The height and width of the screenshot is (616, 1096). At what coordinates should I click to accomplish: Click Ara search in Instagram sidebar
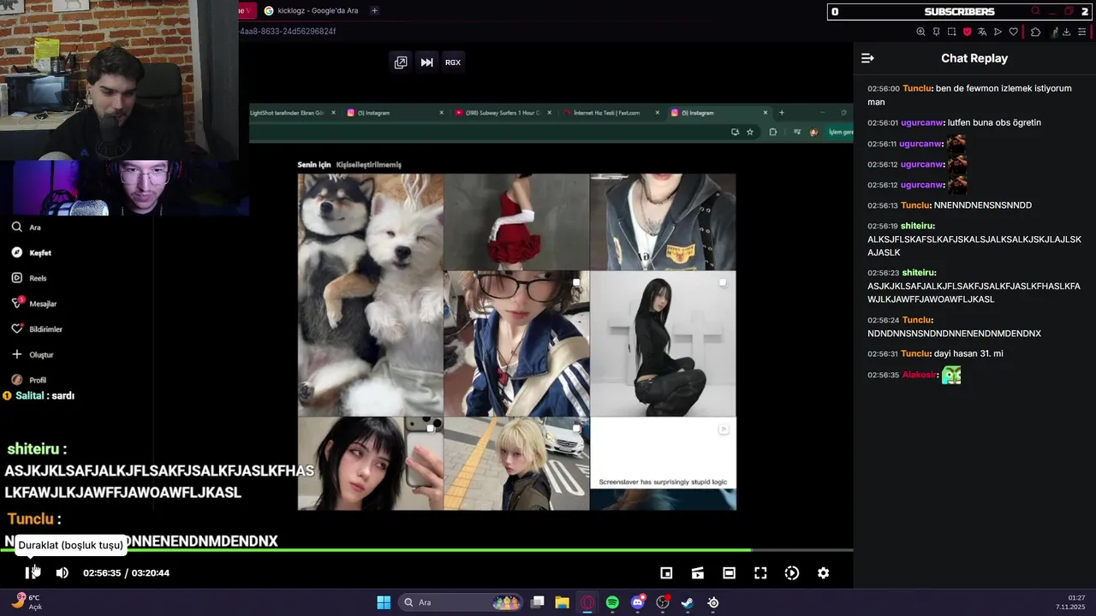[x=26, y=228]
